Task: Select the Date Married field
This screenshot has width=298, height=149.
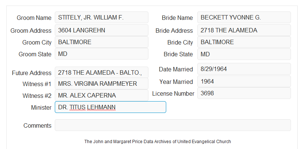Action: [x=244, y=69]
